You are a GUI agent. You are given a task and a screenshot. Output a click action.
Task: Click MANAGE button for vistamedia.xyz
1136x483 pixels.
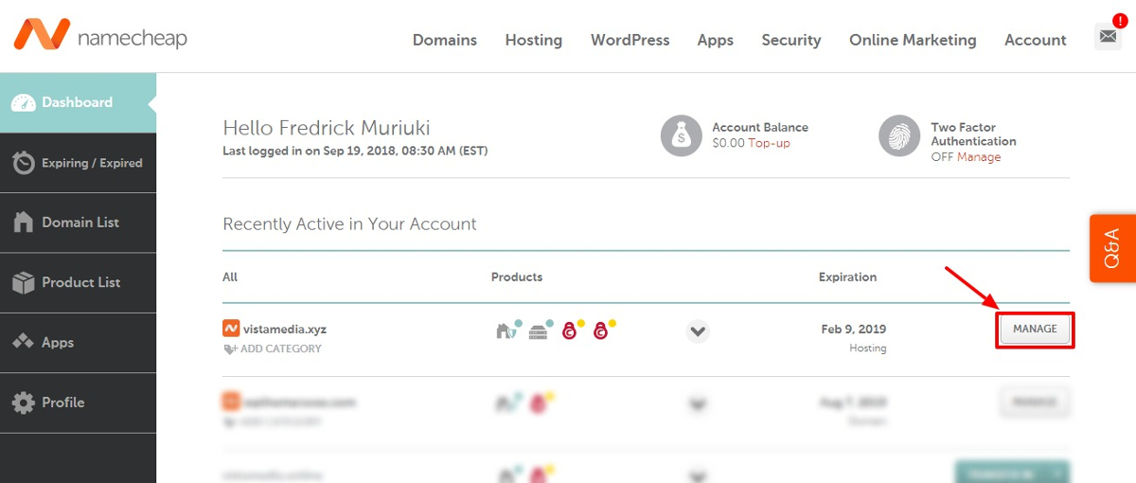coord(1035,330)
